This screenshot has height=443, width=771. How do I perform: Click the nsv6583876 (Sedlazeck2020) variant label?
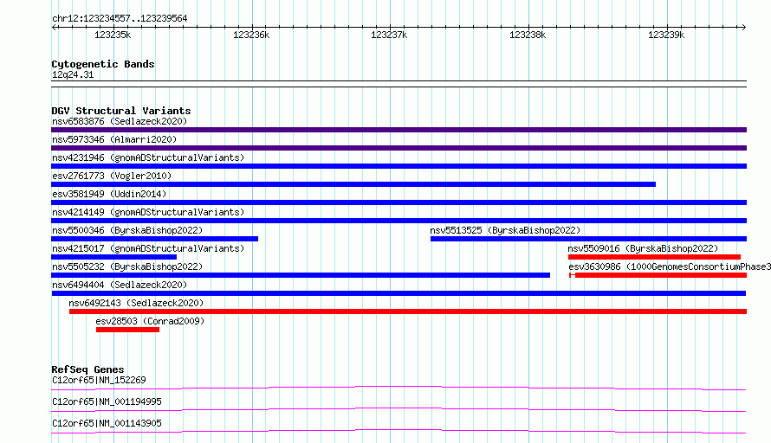[x=120, y=121]
